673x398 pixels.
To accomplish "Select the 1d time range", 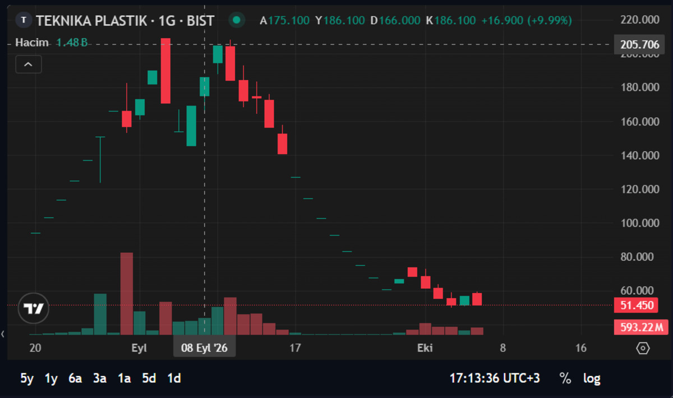I will (174, 378).
